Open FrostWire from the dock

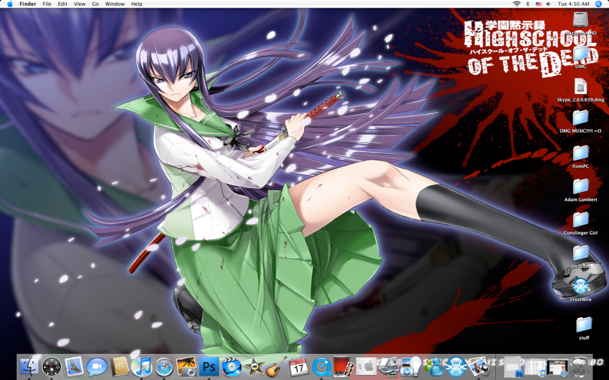[x=456, y=366]
